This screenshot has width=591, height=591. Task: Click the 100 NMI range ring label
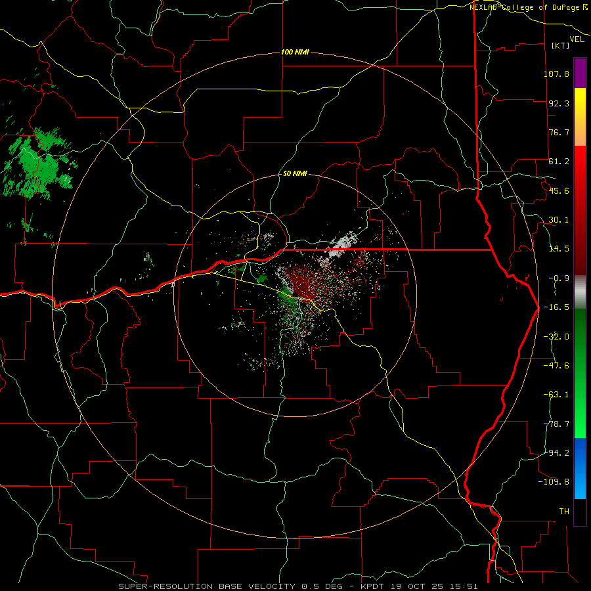tap(295, 52)
